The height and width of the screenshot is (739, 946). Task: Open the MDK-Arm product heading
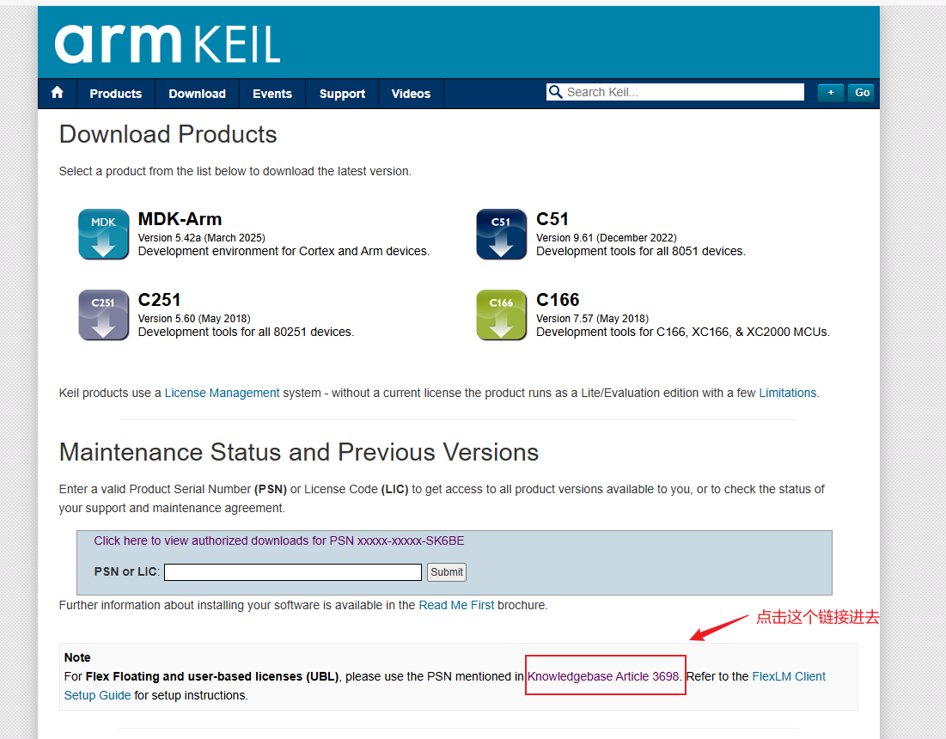[x=180, y=219]
